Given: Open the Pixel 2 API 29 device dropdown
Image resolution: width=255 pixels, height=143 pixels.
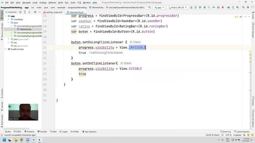Looking at the screenshot, I should coord(177,8).
